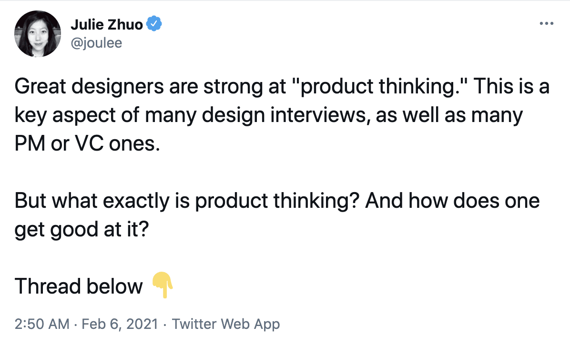Click the pointing-down hand emoji
Viewport: 570px width, 347px height.
click(163, 285)
